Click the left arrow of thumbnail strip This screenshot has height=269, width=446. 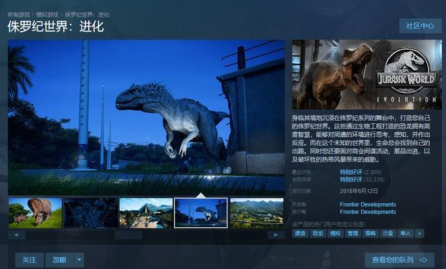tap(17, 235)
